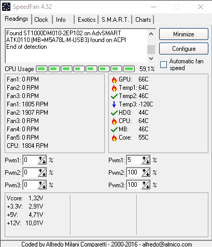Adjust right Pwm3 using its spinner arrows
The width and height of the screenshot is (212, 247).
click(x=146, y=185)
